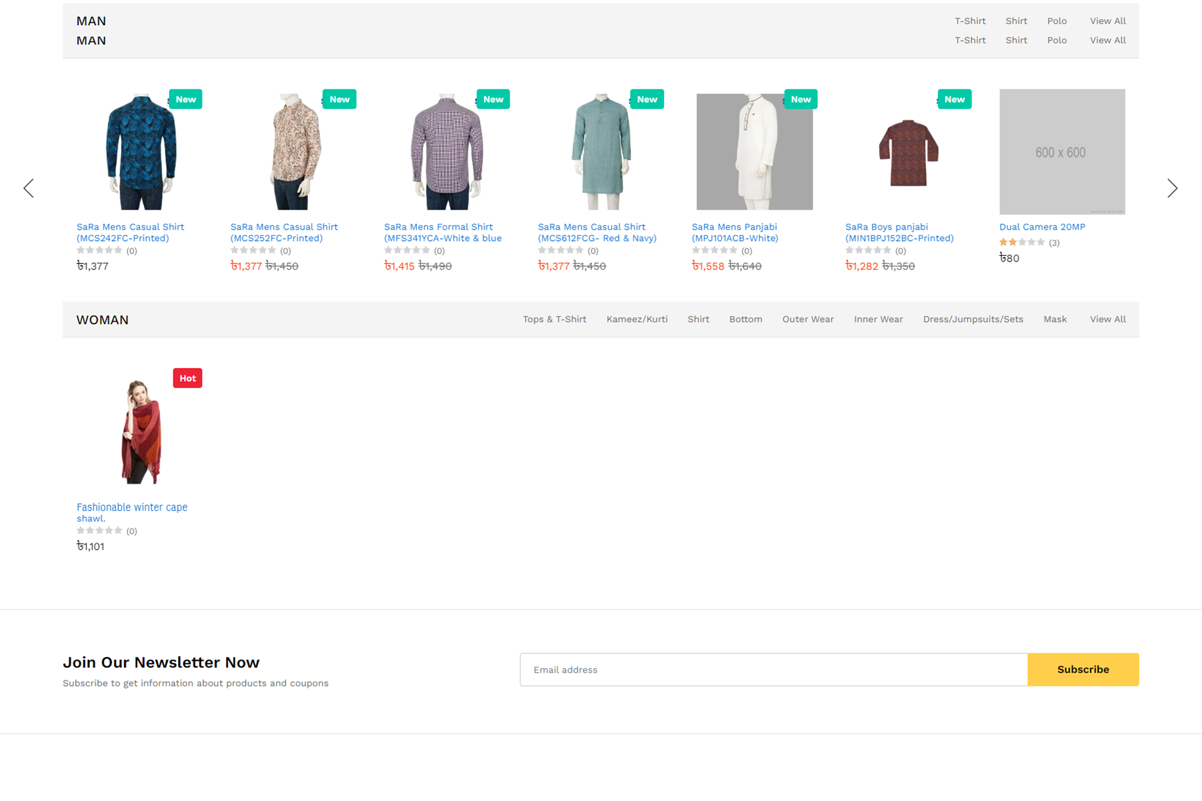Click the white panjabi product image
This screenshot has height=801, width=1202.
click(754, 152)
